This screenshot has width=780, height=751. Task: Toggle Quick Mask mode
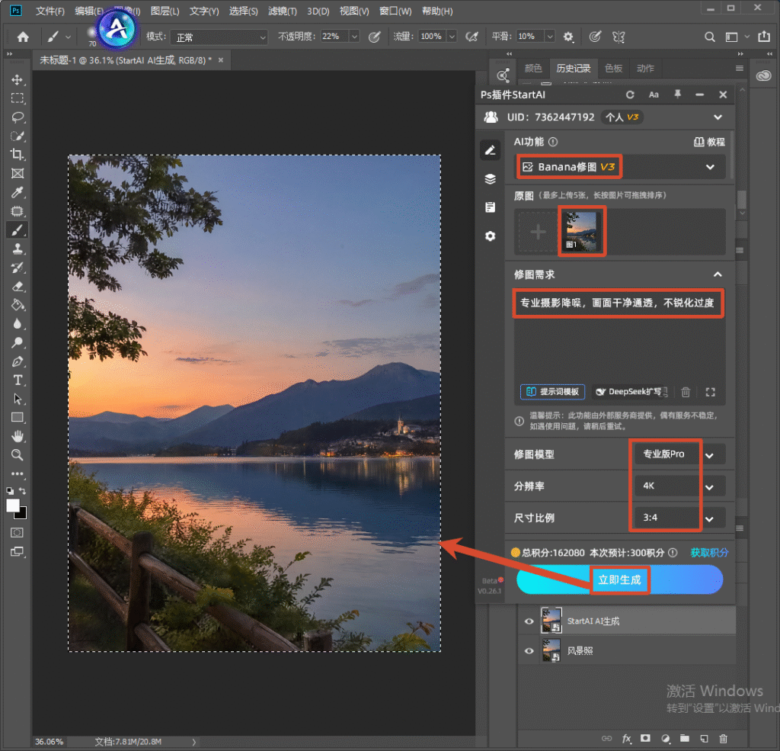[17, 533]
